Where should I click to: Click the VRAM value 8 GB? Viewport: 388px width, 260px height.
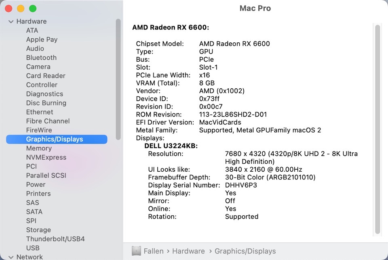tap(207, 83)
